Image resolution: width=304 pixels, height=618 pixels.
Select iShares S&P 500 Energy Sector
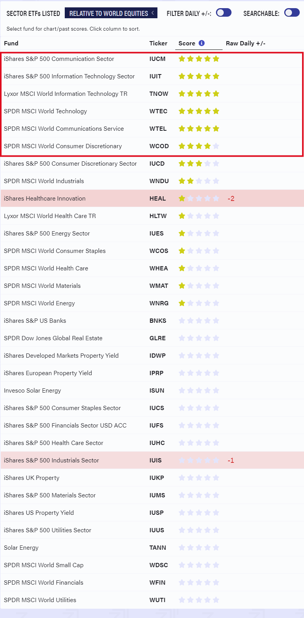(47, 234)
